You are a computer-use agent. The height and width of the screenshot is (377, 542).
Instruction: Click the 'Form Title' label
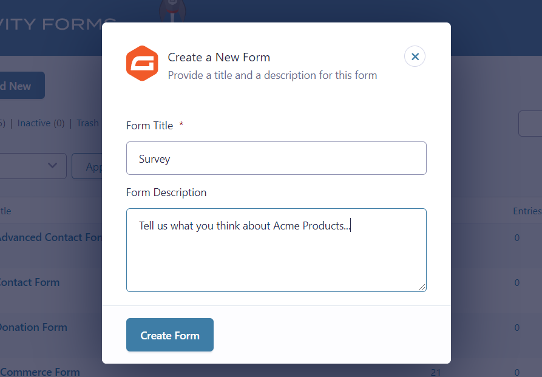pos(149,126)
